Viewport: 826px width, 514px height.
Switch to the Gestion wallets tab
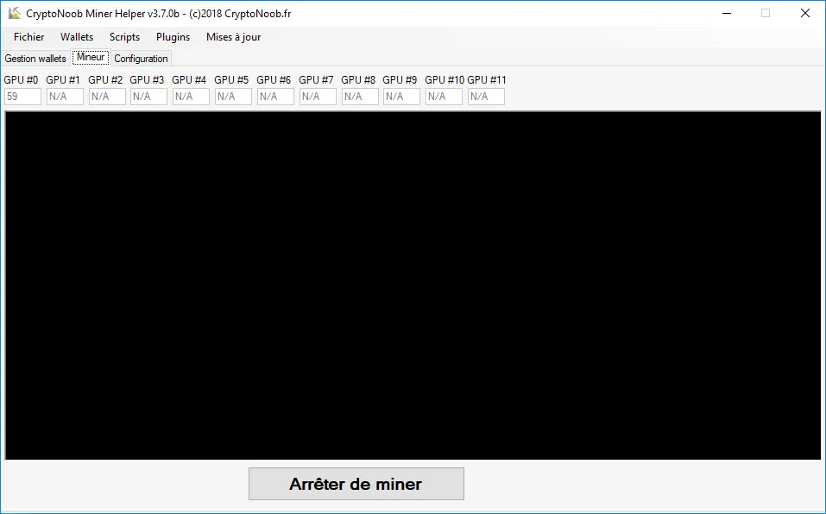click(35, 59)
